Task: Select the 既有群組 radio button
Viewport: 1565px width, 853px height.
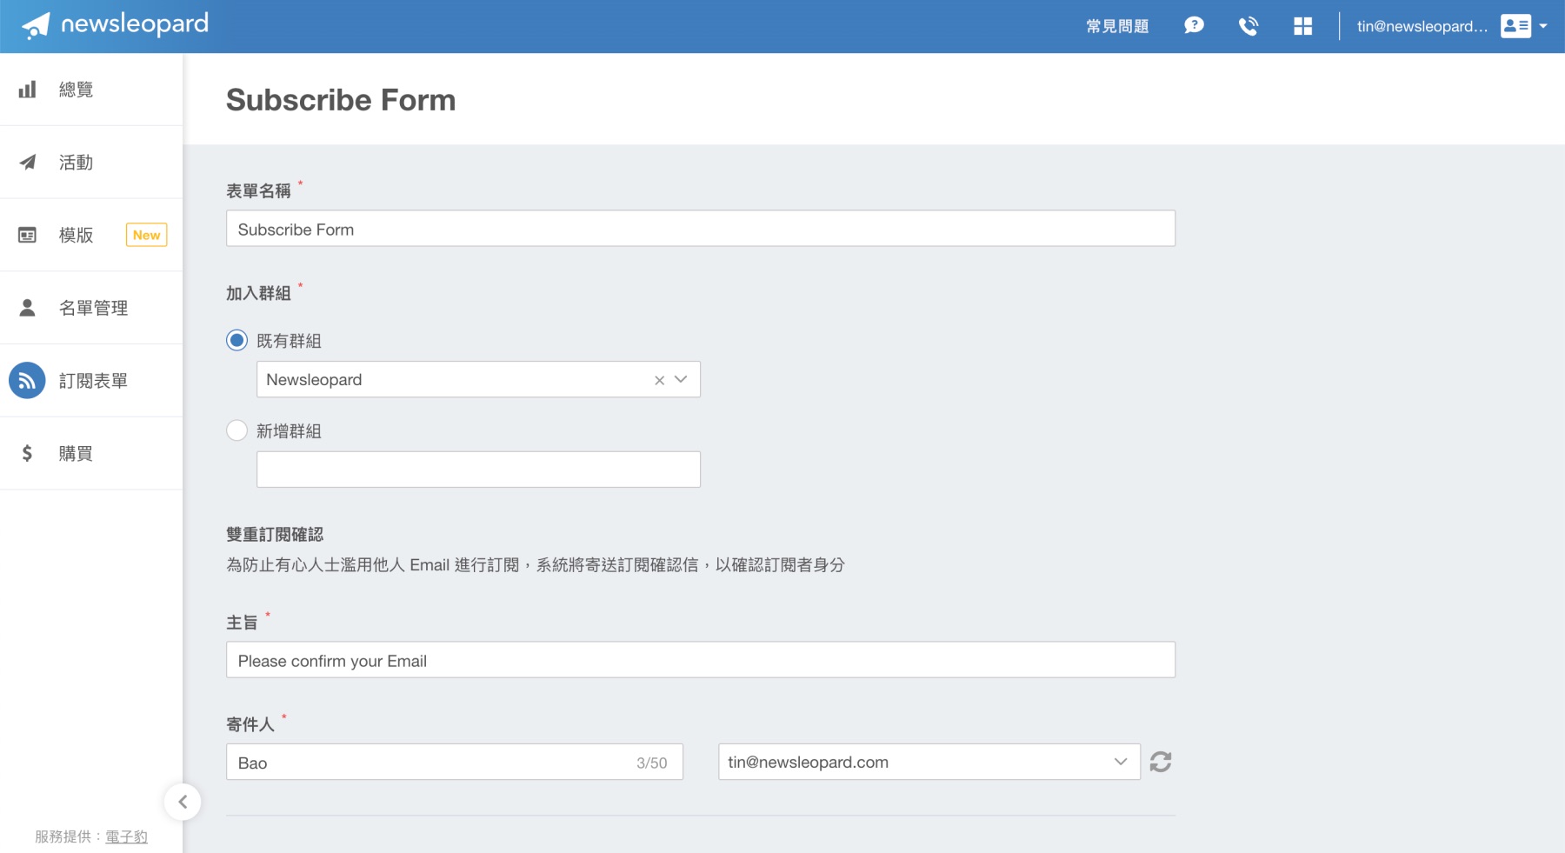Action: [x=236, y=340]
